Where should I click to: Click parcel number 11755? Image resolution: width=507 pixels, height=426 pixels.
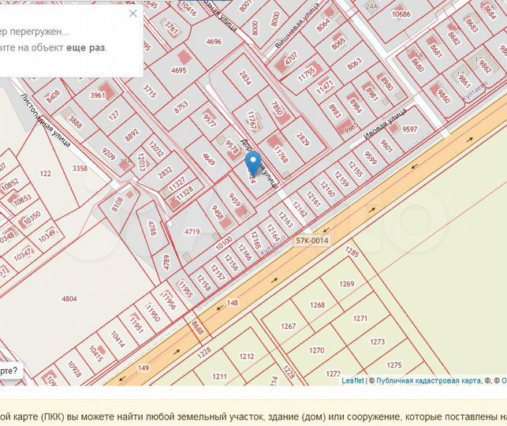pos(306,74)
